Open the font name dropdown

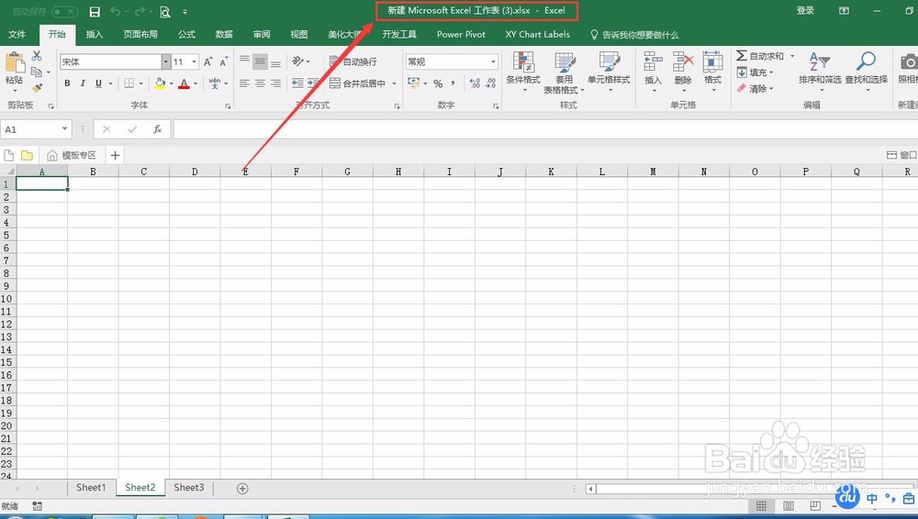pyautogui.click(x=165, y=61)
